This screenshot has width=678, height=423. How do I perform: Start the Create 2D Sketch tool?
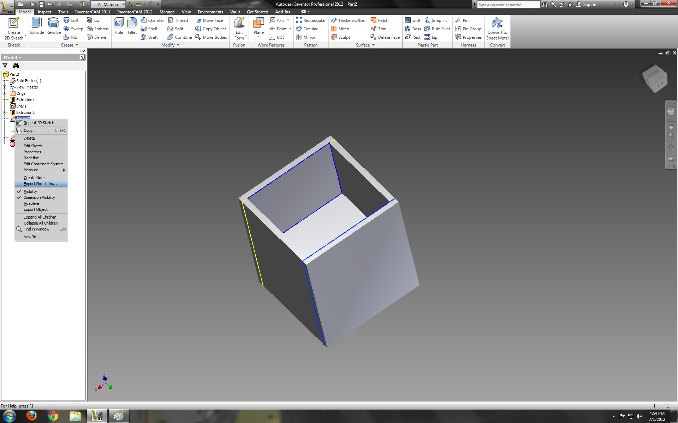click(14, 29)
